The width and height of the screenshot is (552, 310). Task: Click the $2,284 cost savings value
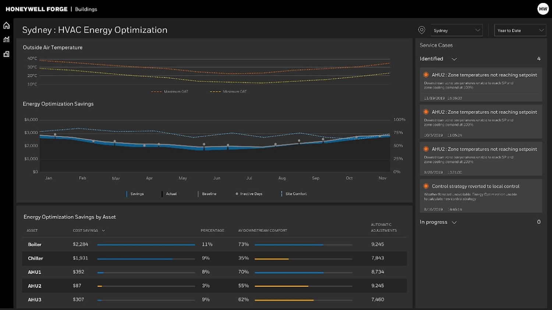point(81,244)
